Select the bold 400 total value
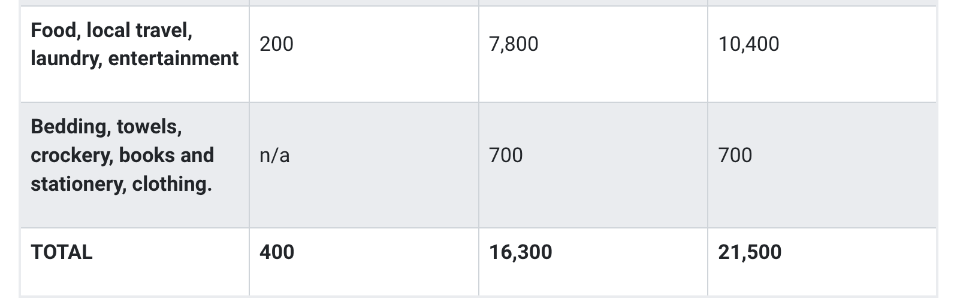Image resolution: width=954 pixels, height=305 pixels. click(x=277, y=252)
